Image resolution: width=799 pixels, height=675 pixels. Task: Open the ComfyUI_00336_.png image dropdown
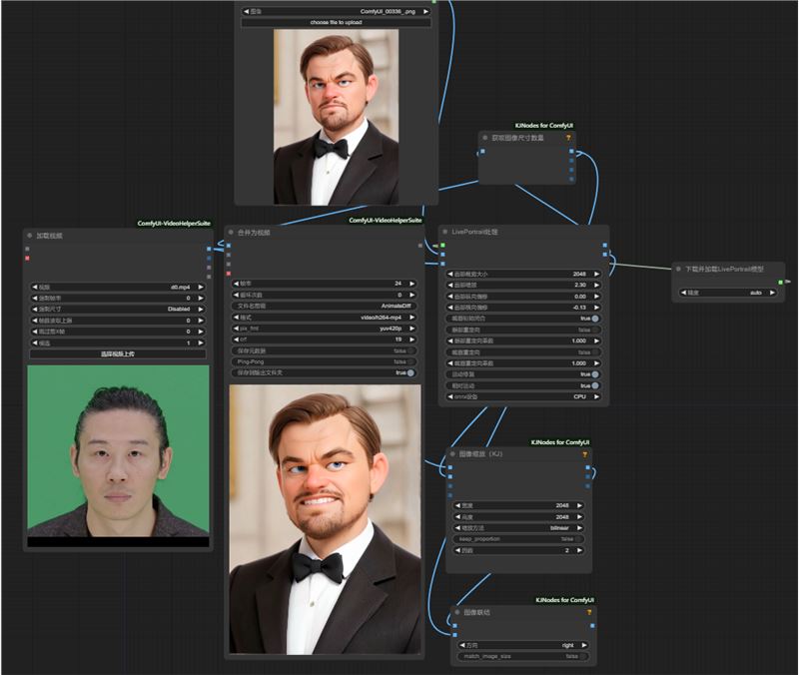click(x=336, y=11)
